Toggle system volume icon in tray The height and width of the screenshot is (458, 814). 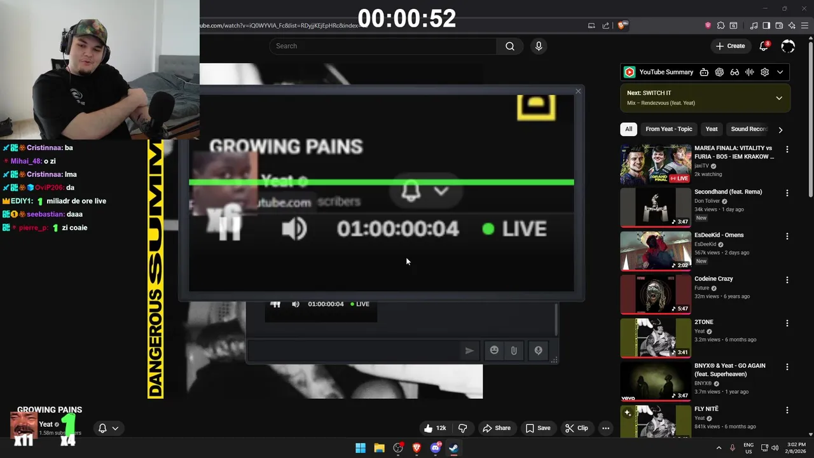[x=775, y=448]
